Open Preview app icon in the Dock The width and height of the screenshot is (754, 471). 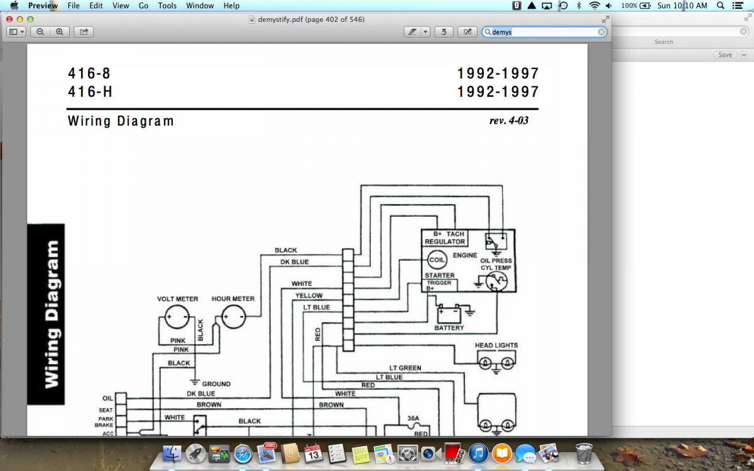pyautogui.click(x=549, y=453)
